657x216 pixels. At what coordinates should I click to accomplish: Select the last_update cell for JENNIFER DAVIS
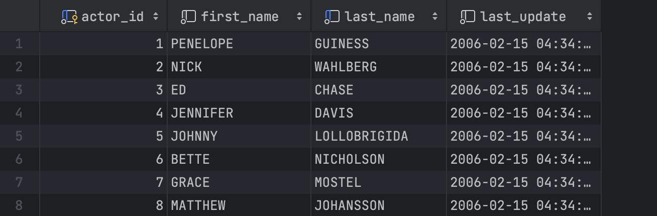[x=523, y=113]
